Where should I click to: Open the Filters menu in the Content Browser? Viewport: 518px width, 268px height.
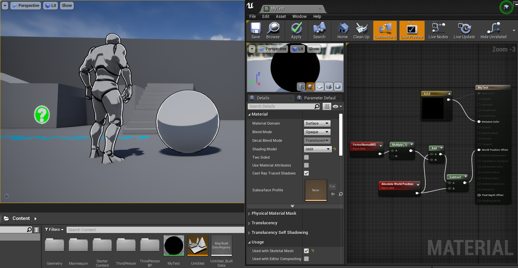(x=54, y=229)
